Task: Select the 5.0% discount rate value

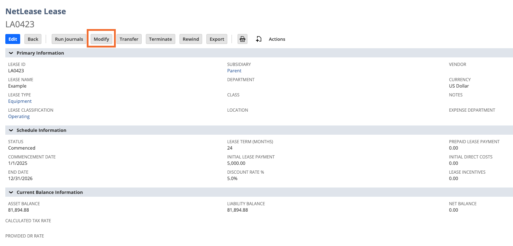Action: pos(232,178)
